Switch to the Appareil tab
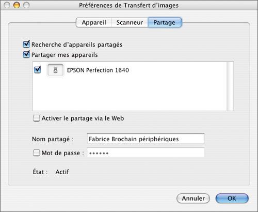The height and width of the screenshot is (212, 258). click(x=94, y=22)
